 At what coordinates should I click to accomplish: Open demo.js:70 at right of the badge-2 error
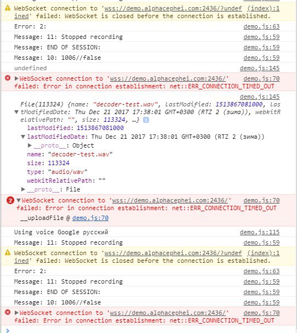(x=261, y=200)
